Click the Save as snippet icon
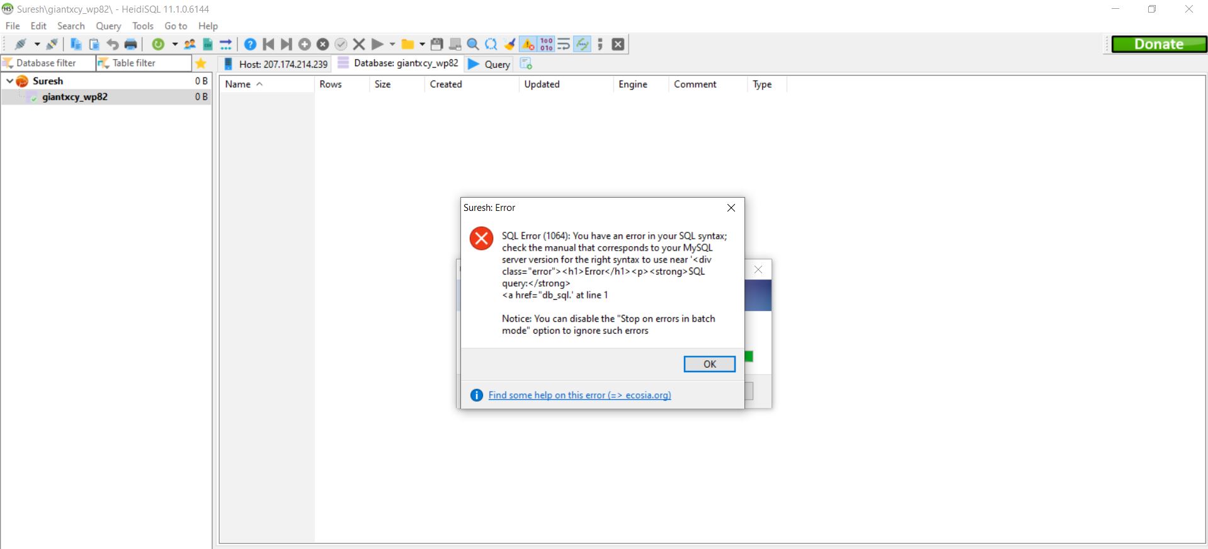The image size is (1208, 549). coord(455,44)
